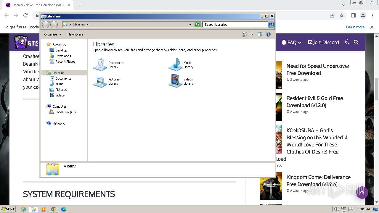Toggle website dark mode moon icon
The image size is (379, 213).
click(x=347, y=42)
